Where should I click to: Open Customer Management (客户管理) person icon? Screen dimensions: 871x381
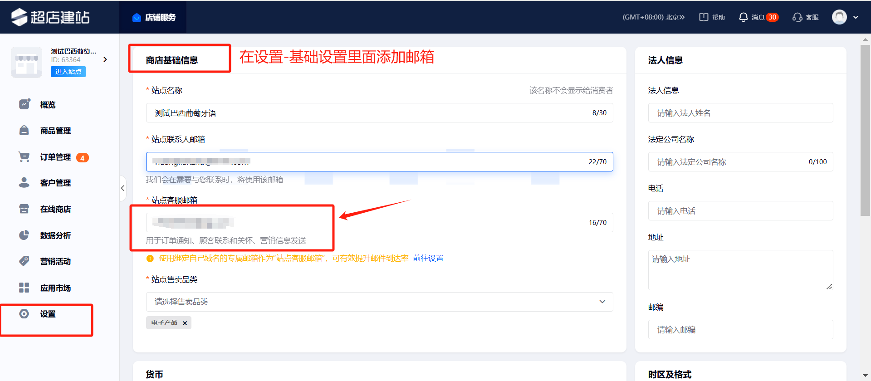coord(24,183)
